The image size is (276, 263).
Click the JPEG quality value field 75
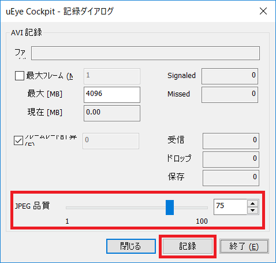coord(230,207)
